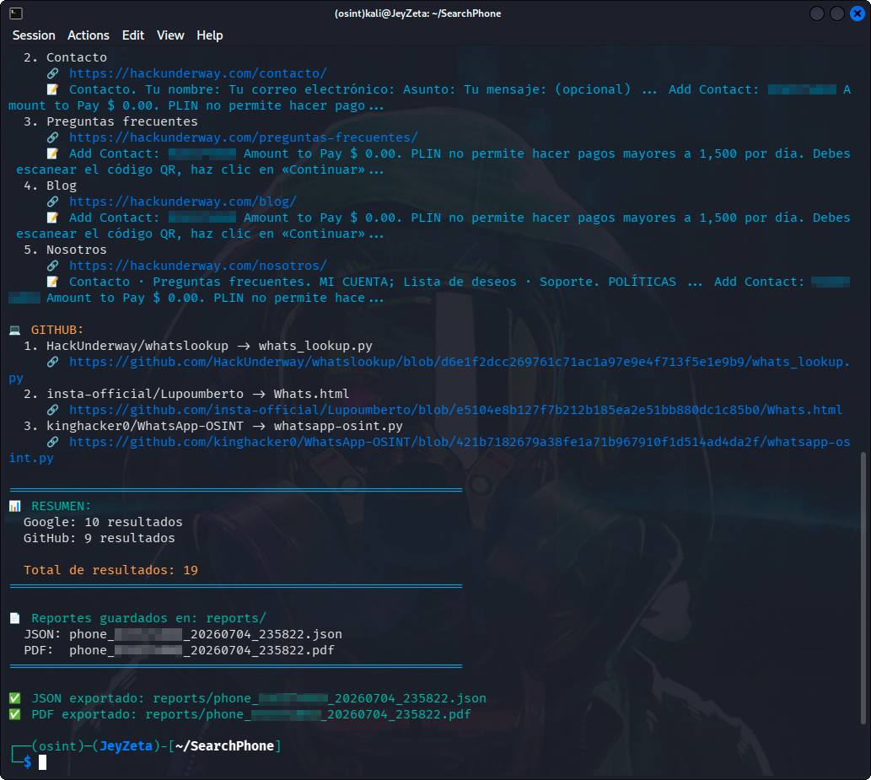Click the link icon beside the contacto URL
Screen dimensions: 871x780
pyautogui.click(x=53, y=73)
